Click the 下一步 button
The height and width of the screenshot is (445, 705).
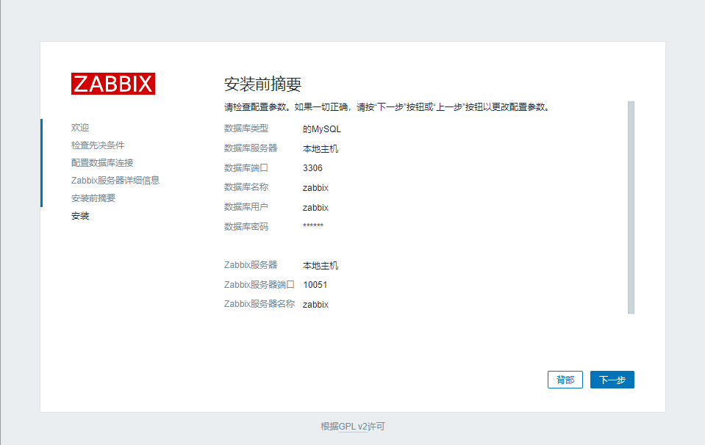click(x=612, y=380)
